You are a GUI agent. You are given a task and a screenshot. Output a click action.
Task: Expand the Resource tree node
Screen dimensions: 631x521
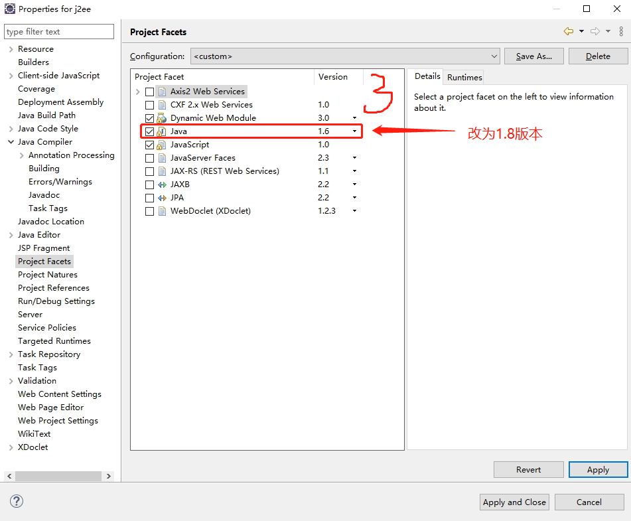pyautogui.click(x=11, y=49)
